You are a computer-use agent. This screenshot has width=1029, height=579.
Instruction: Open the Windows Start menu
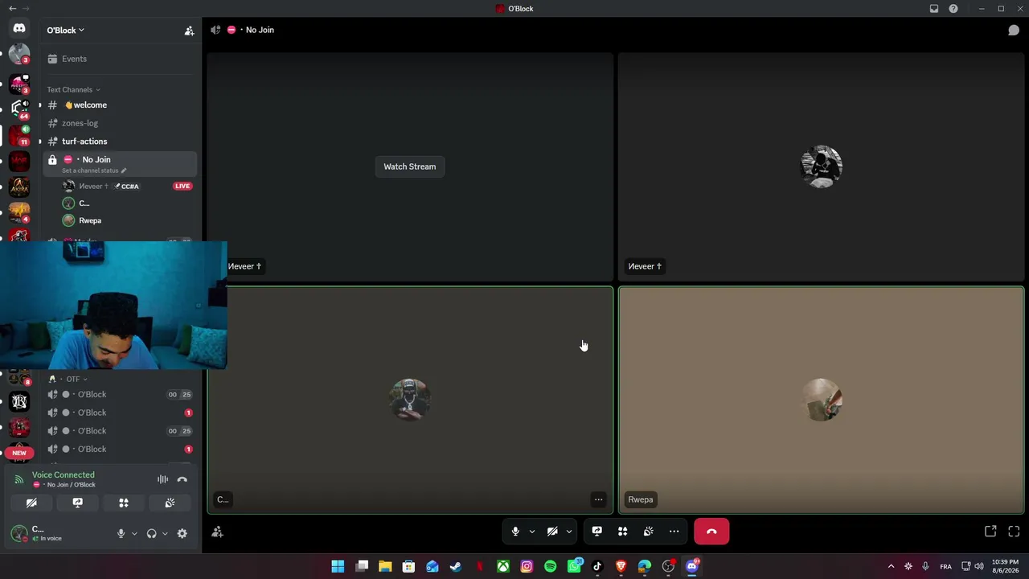[x=338, y=567]
